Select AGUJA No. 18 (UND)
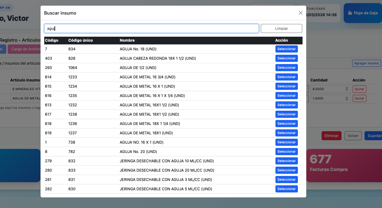 click(286, 49)
